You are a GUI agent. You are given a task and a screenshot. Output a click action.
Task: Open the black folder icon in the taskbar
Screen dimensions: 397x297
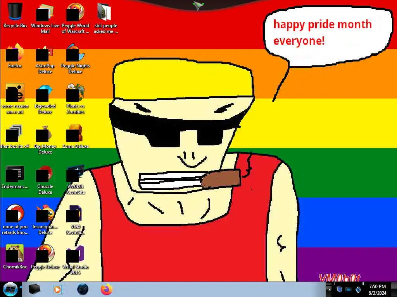pyautogui.click(x=34, y=289)
